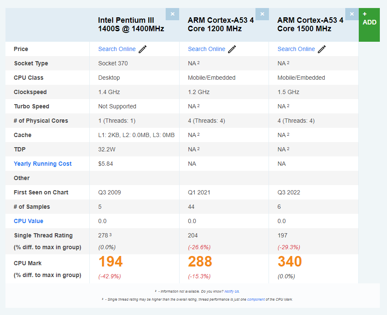
Task: Click the (-29.3%) single thread difference
Action: [289, 247]
